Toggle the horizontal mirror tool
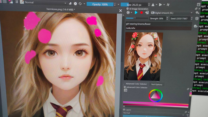Image resolution: width=208 pixels, height=117 pixels. point(153,5)
